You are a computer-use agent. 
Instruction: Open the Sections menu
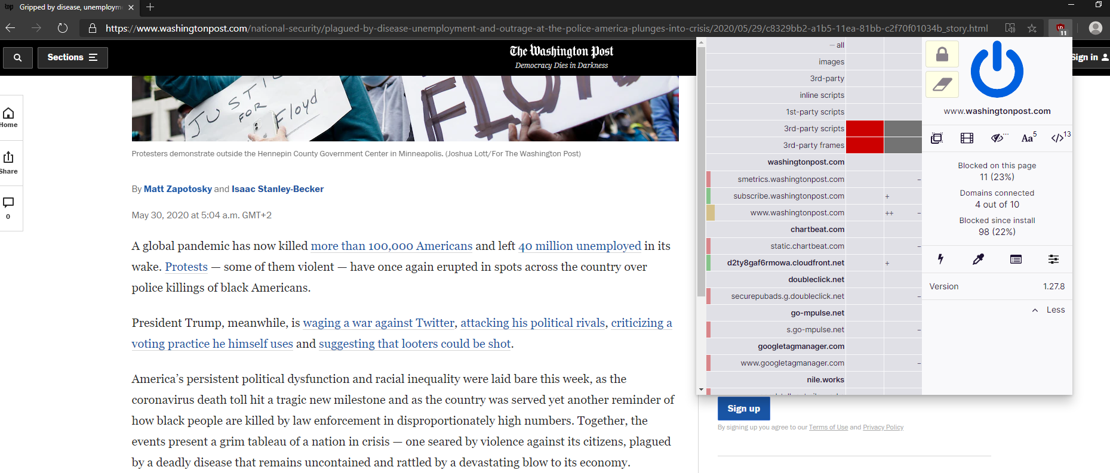pos(73,57)
